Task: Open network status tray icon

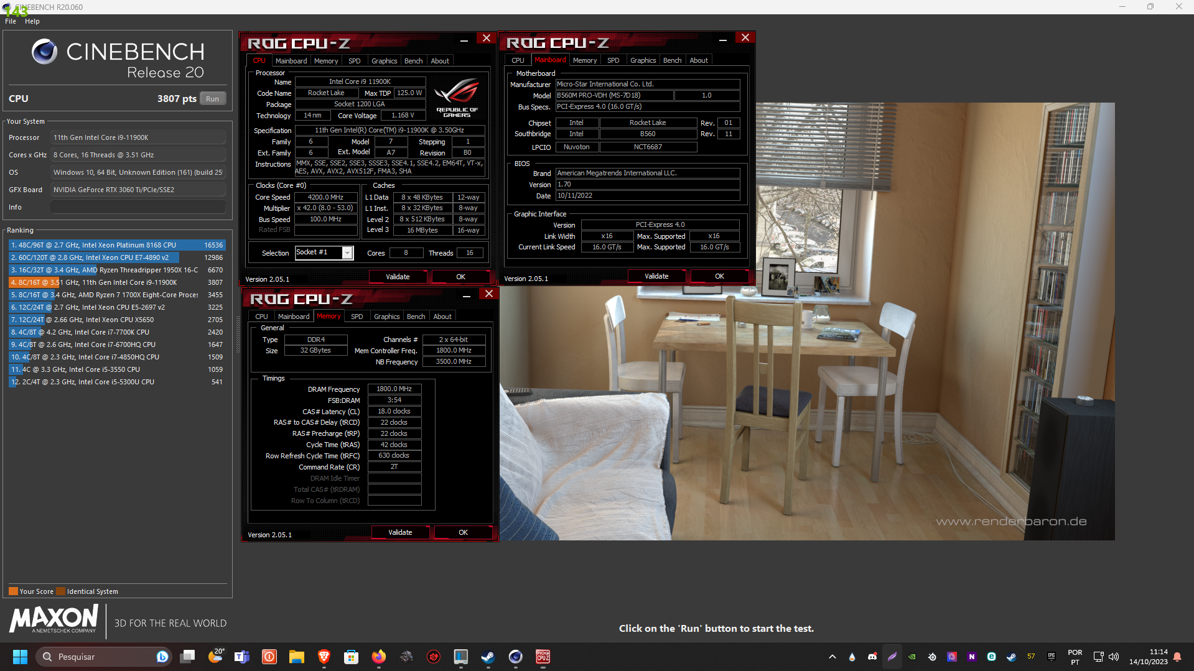Action: coord(1098,657)
